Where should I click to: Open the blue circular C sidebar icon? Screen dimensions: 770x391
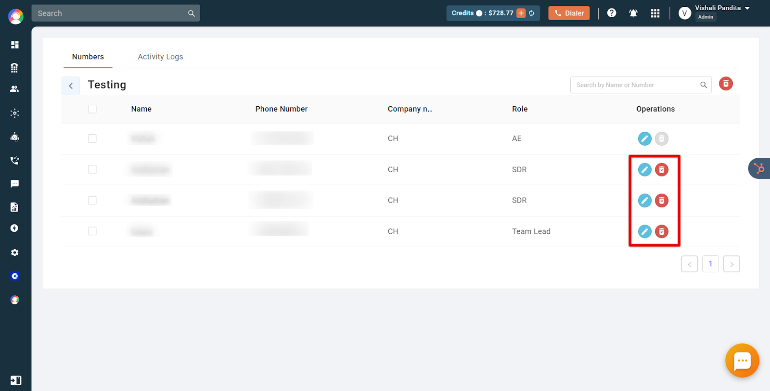point(15,276)
